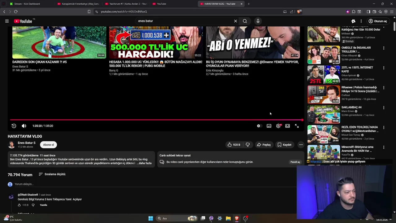Open menu for REZİL EDEN TEHLİKELİ MASA video
Image resolution: width=396 pixels, height=223 pixels.
point(384,127)
